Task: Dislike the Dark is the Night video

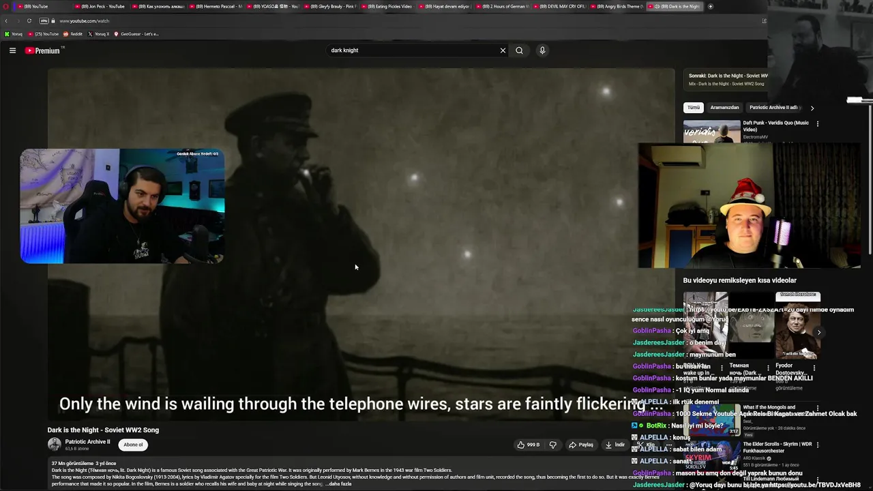Action: (552, 445)
